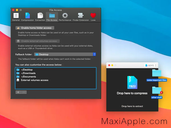171x128 pixels.
Task: Minimize the File Access preferences window
Action: (17, 10)
